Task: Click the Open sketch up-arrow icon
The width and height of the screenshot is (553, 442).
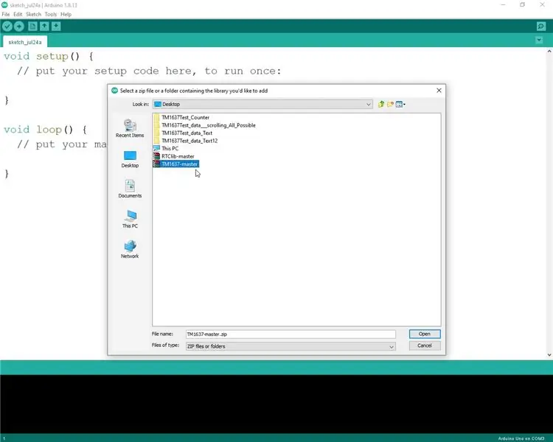Action: [x=44, y=27]
